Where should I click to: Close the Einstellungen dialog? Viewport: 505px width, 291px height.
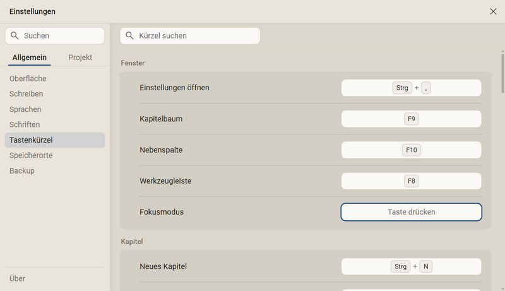coord(493,11)
